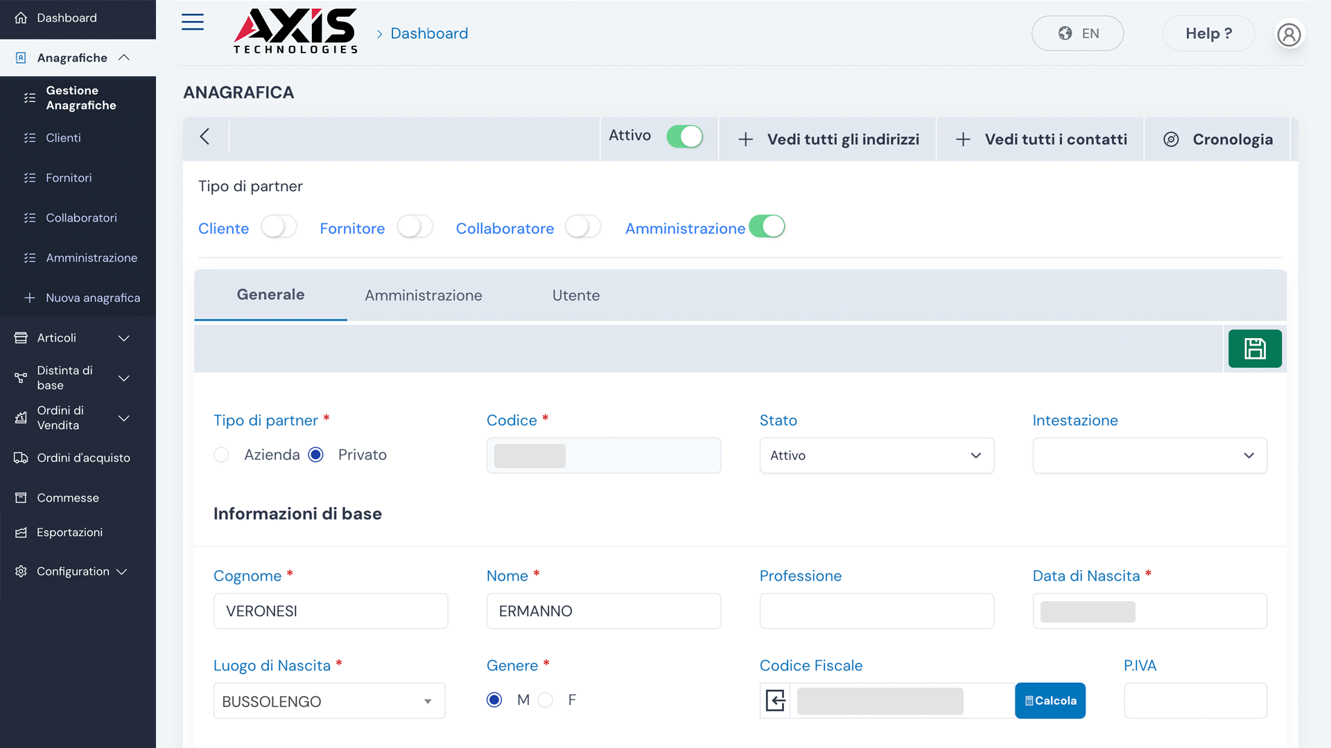Screen dimensions: 1331x748
Task: Enable the Cliente partner toggle
Action: coord(279,227)
